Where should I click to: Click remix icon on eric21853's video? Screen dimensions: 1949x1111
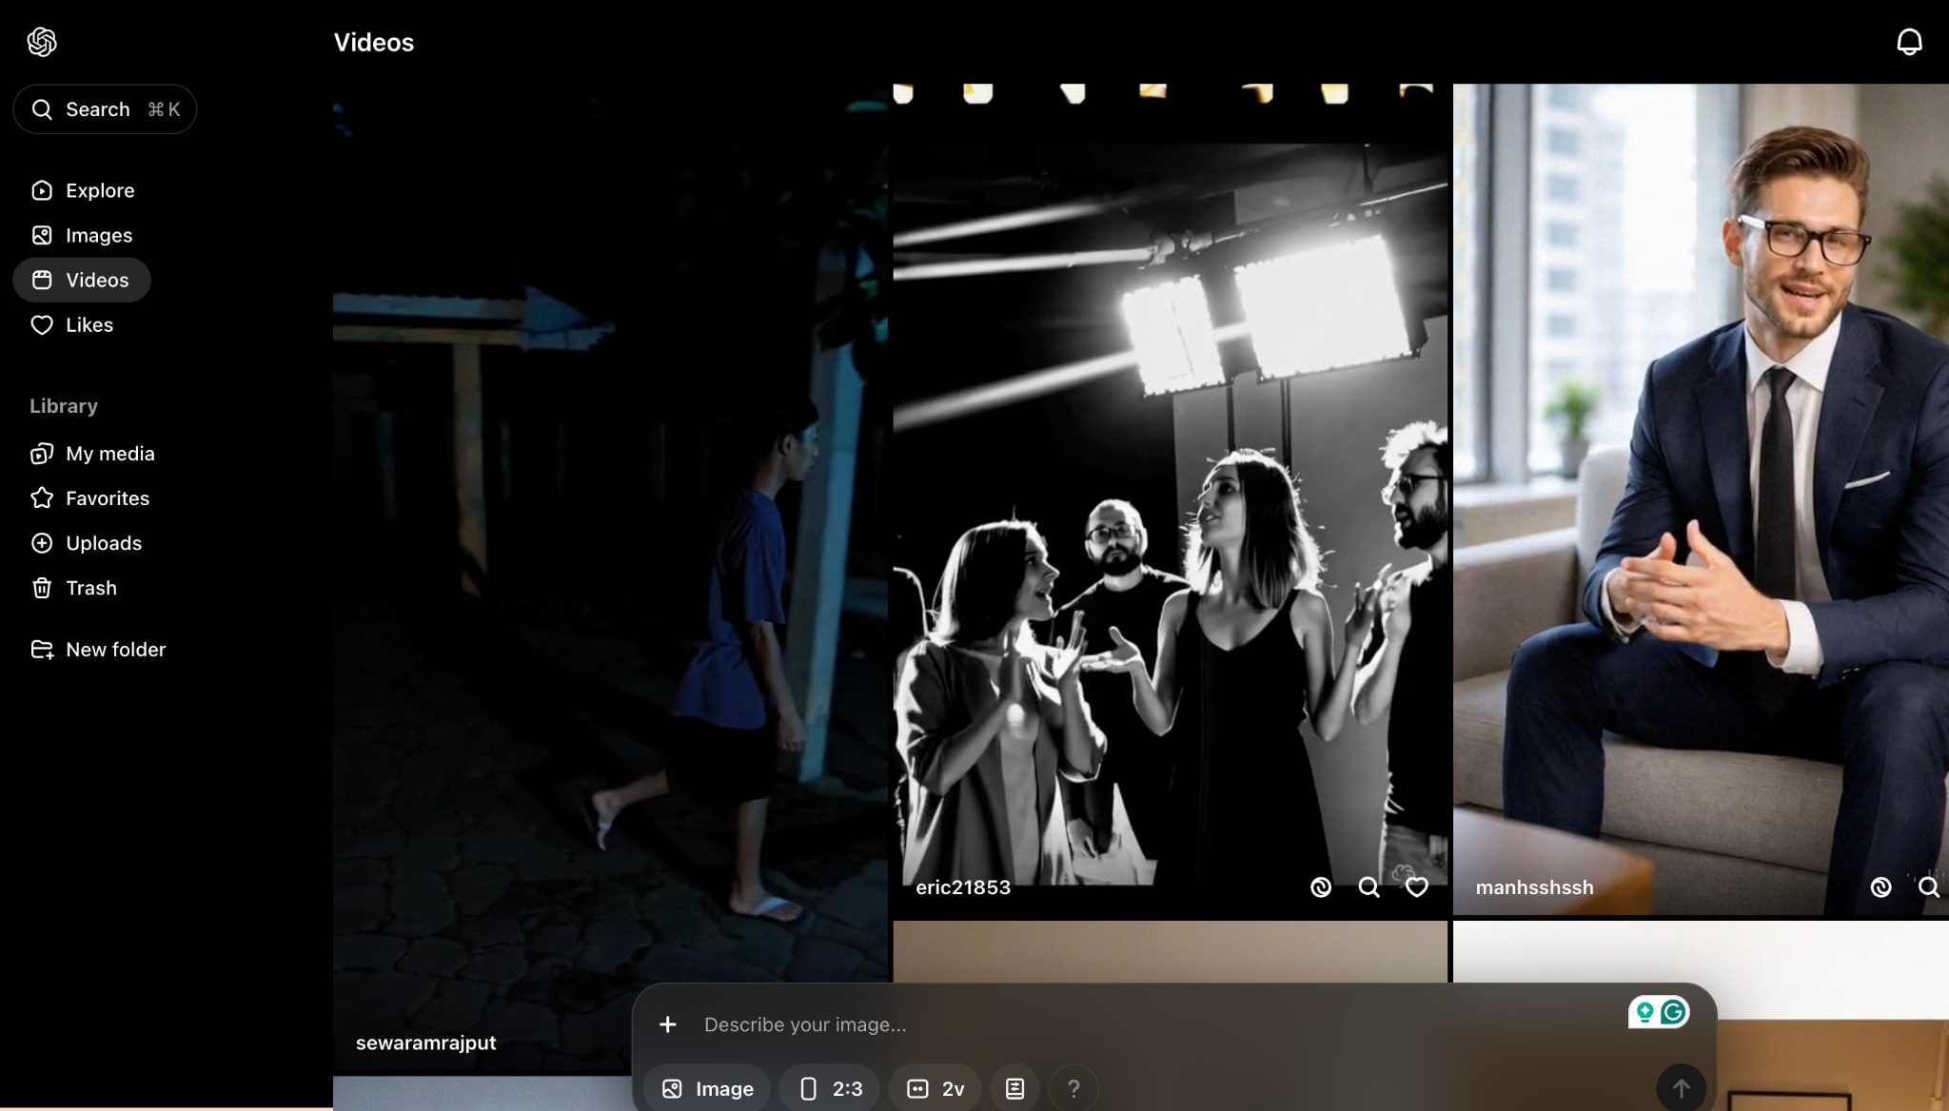click(1320, 887)
